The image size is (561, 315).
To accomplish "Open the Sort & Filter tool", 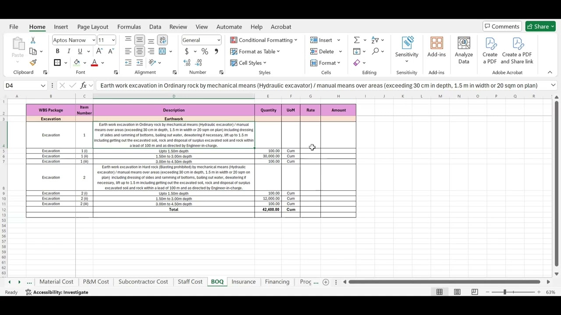I will (x=375, y=40).
